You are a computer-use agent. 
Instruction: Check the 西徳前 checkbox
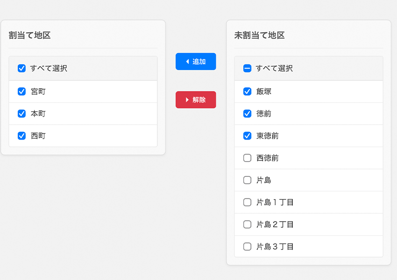[248, 158]
